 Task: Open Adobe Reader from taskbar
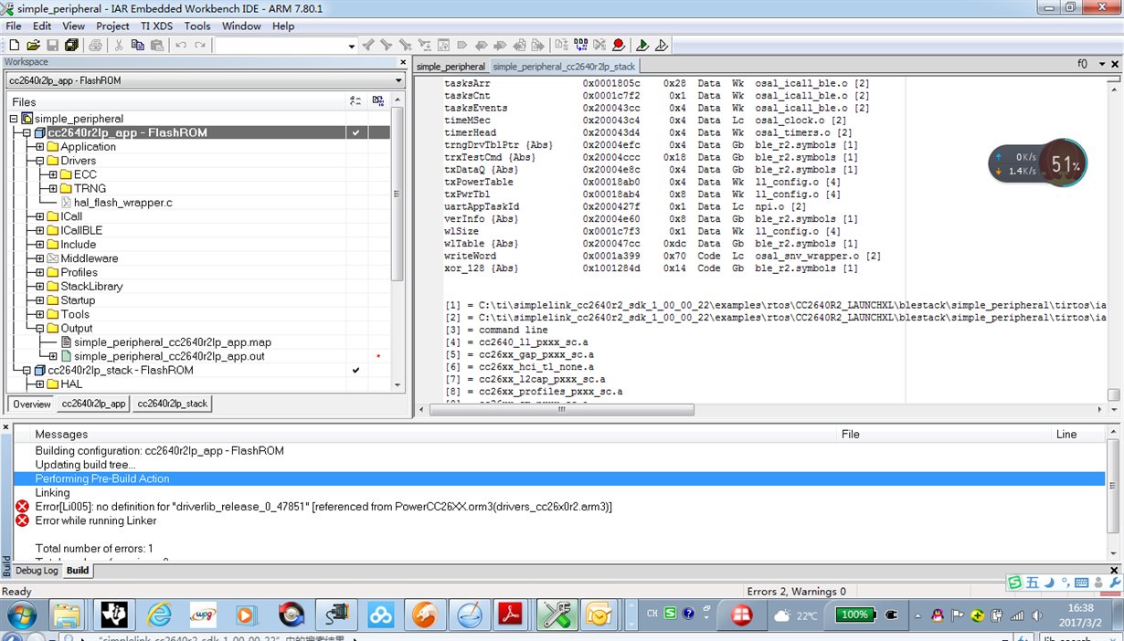pyautogui.click(x=511, y=615)
